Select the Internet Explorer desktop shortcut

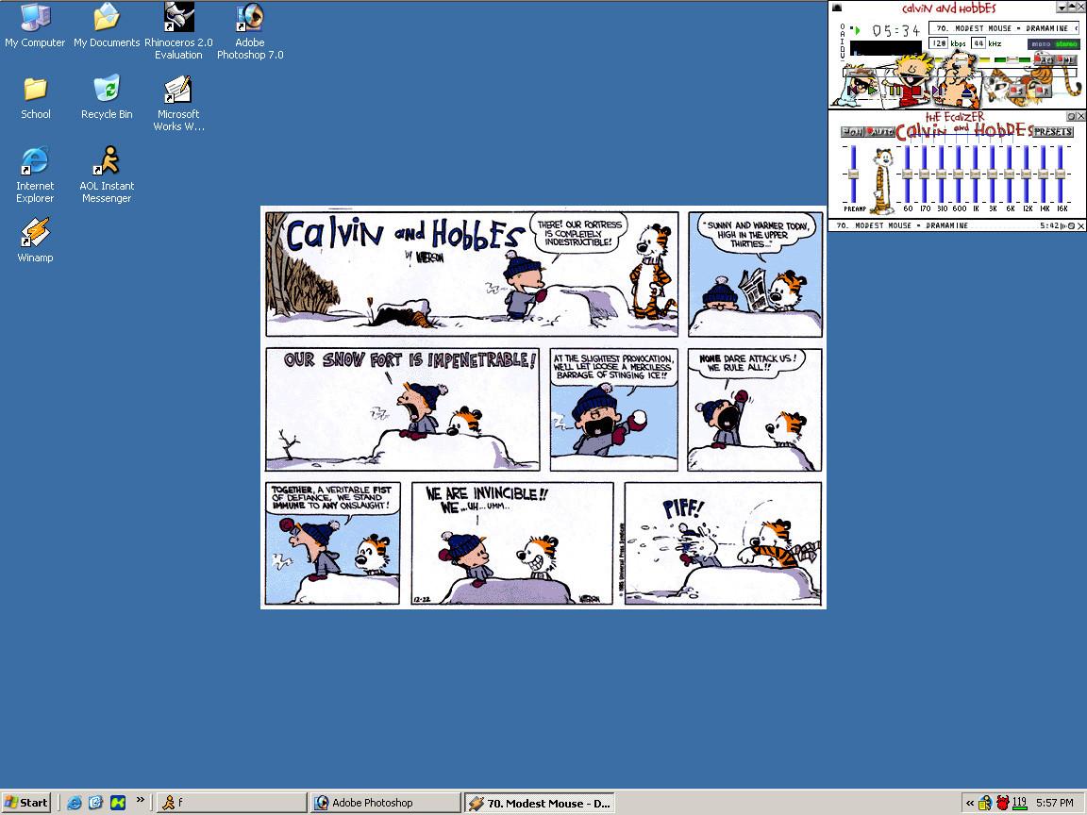(35, 175)
